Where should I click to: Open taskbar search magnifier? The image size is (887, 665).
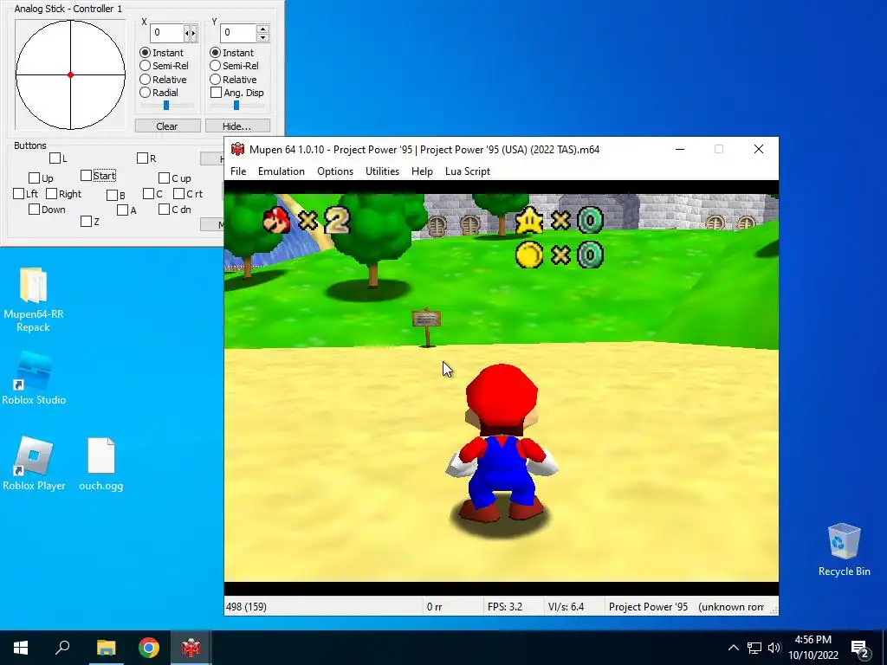click(x=62, y=648)
